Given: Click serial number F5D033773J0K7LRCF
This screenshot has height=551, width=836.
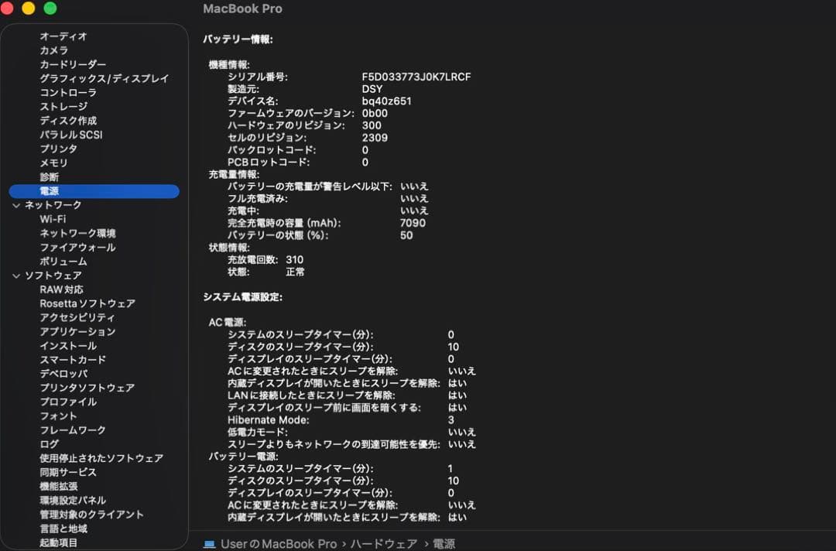Looking at the screenshot, I should click(x=416, y=77).
